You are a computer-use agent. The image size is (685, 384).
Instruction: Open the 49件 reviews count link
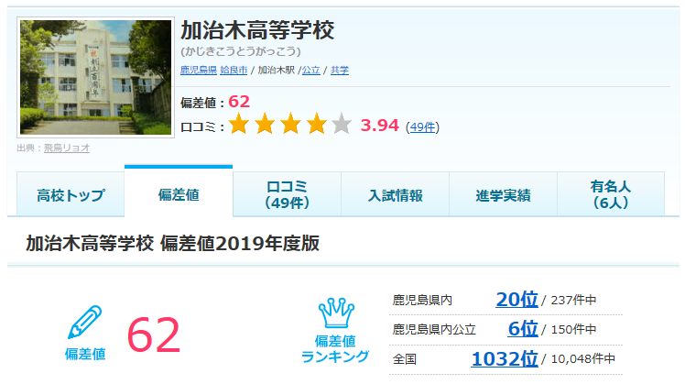[422, 126]
